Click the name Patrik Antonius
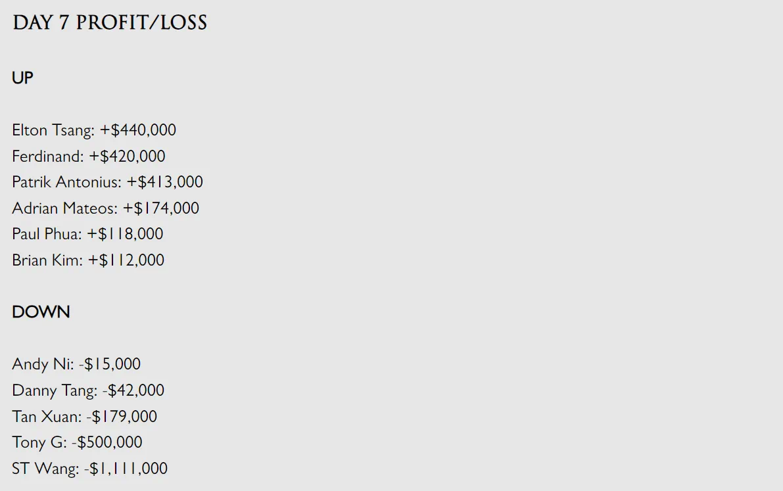 point(66,182)
